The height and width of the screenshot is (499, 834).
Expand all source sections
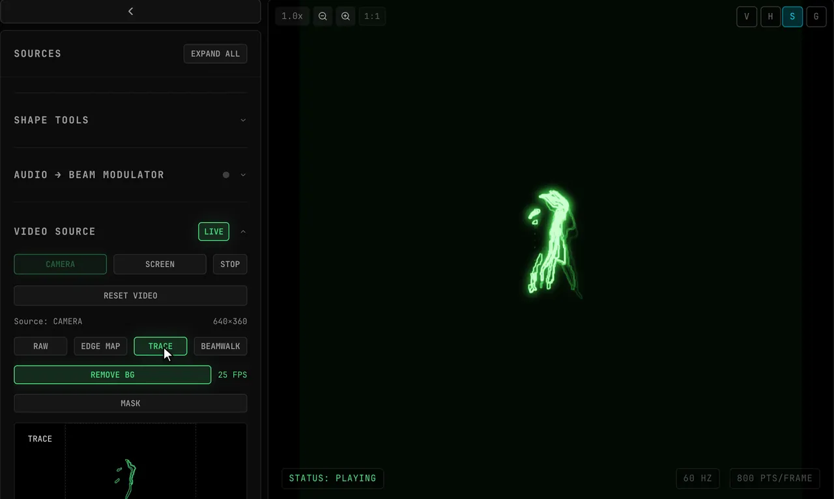click(215, 53)
